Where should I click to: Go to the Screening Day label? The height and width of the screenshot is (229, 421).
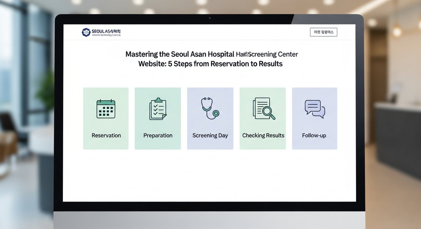[210, 135]
